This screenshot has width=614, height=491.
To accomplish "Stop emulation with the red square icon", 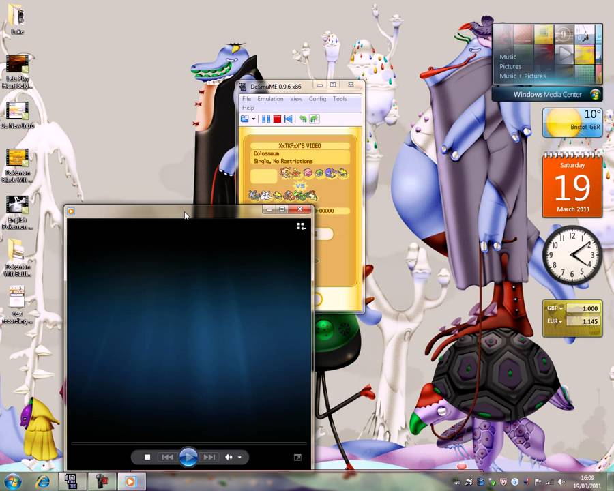I will 277,119.
